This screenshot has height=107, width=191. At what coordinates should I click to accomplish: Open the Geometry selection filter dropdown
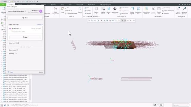pos(188,105)
